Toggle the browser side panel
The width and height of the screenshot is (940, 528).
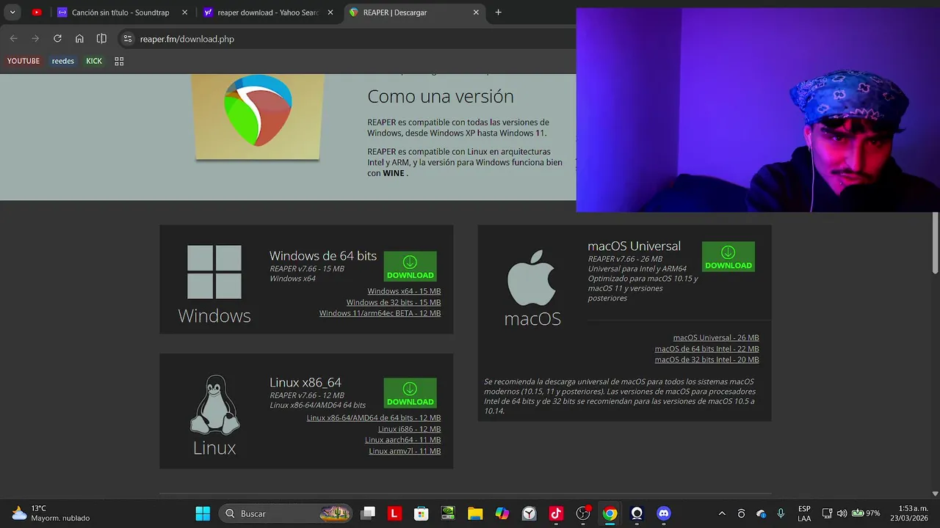pos(101,39)
